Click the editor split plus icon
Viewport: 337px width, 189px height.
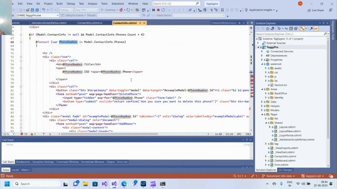[251, 28]
